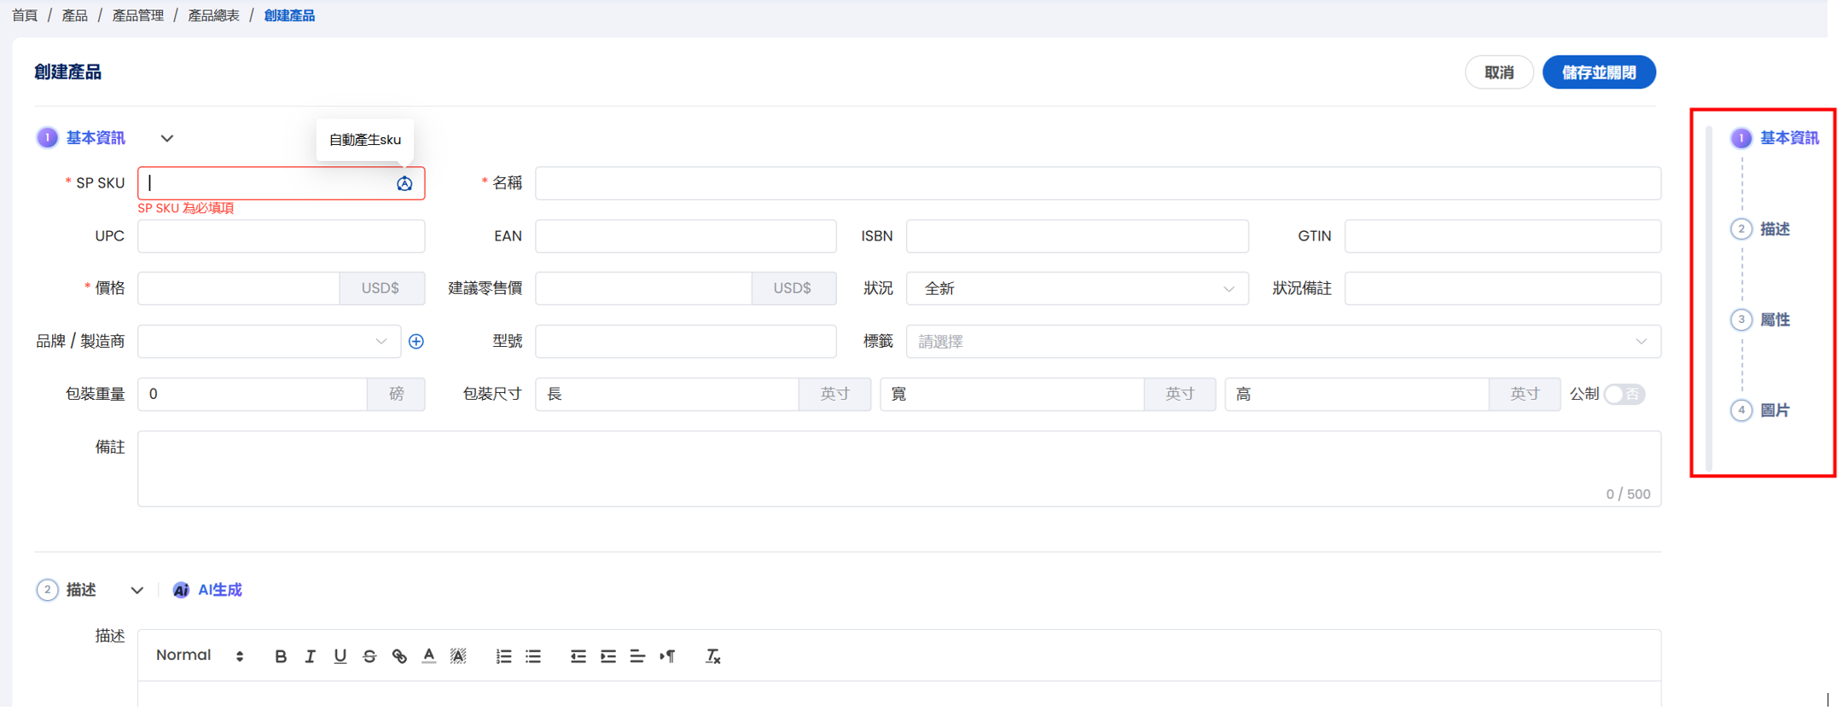1842x716 pixels.
Task: Apply bold formatting in description editor
Action: point(281,656)
